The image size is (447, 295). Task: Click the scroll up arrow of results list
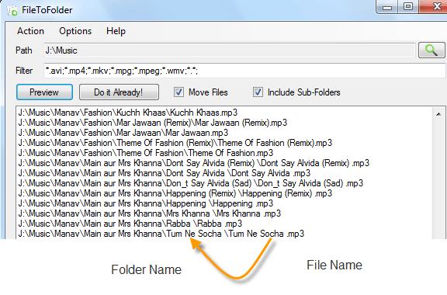438,114
